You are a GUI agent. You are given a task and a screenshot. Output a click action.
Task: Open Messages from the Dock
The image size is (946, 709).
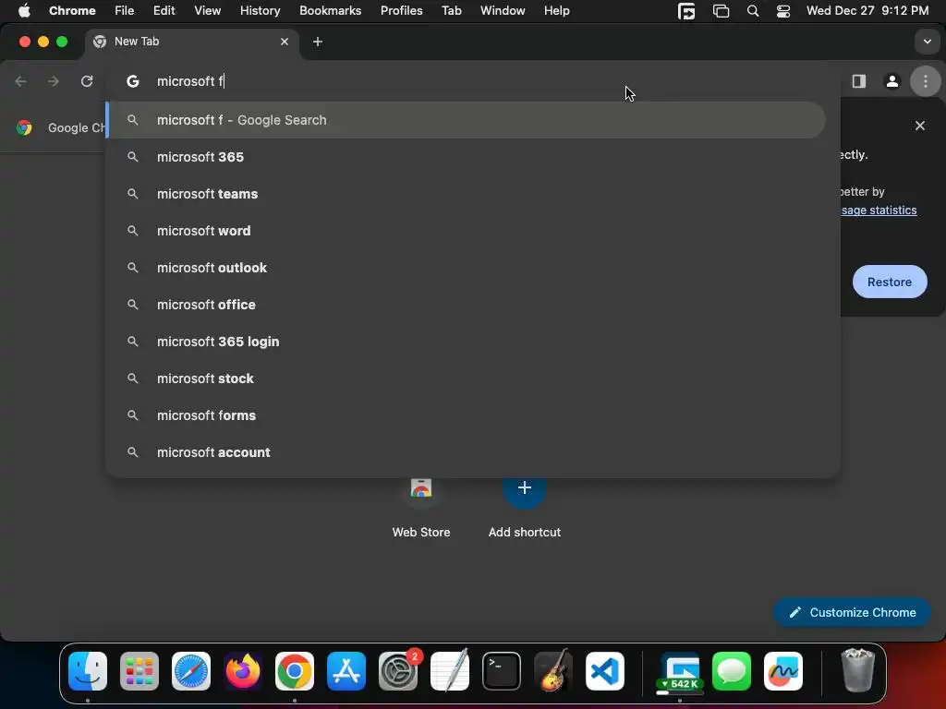click(732, 671)
